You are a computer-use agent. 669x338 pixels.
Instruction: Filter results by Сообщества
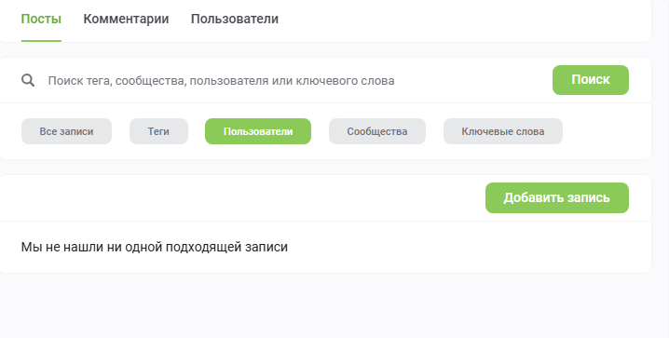point(377,131)
